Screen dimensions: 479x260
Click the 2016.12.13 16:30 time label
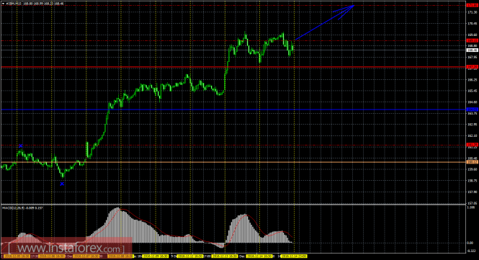pyautogui.click(x=225, y=256)
